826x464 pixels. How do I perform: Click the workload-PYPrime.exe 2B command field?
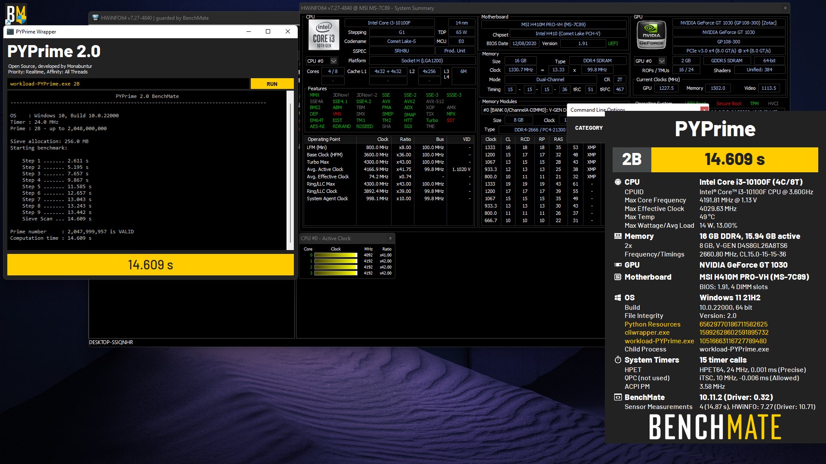pos(128,84)
